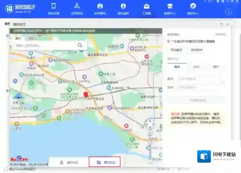Viewport: 241px width, 173px height.
Task: Select 驾车 (driving) travel mode
Action: [x=216, y=67]
